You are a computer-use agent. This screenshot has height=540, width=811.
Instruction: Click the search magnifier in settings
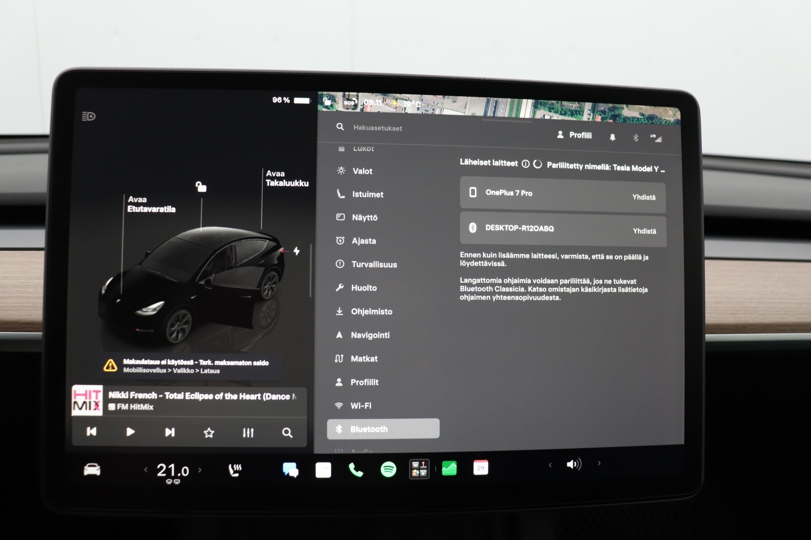(340, 127)
